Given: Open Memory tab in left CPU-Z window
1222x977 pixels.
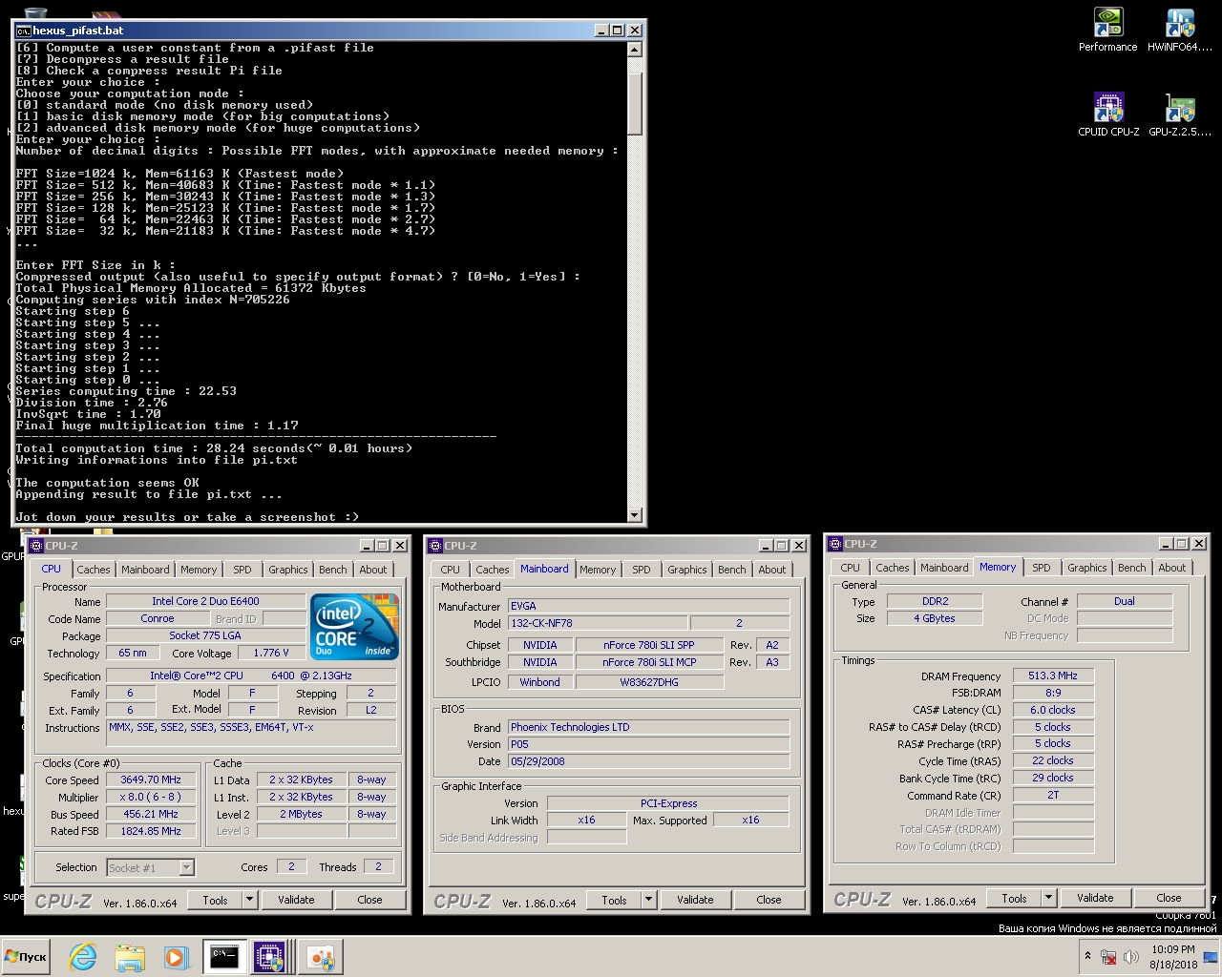Looking at the screenshot, I should pyautogui.click(x=199, y=570).
